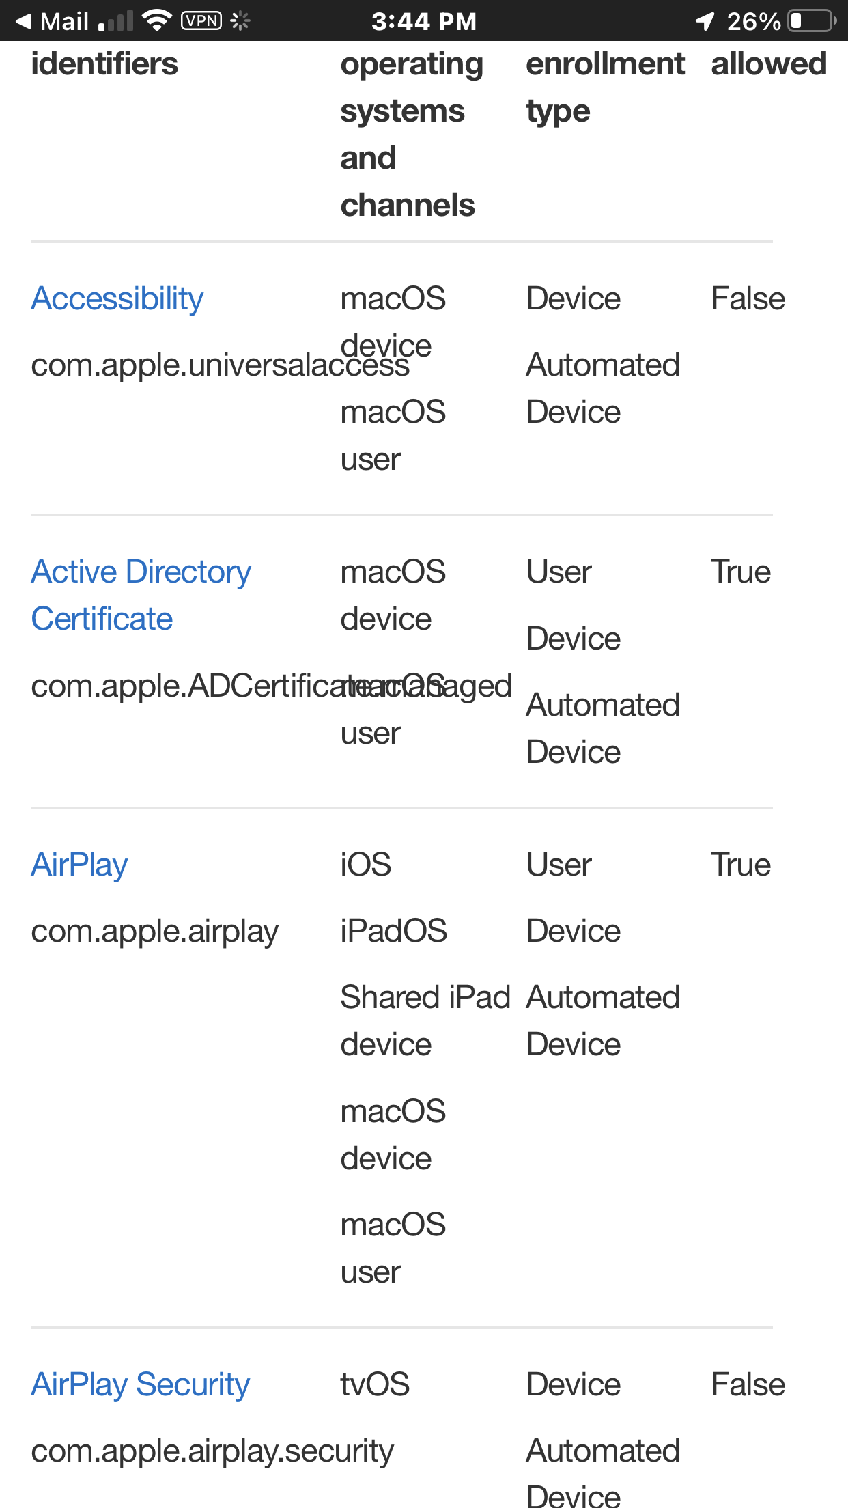This screenshot has height=1508, width=848.
Task: Tap the 'identifiers' column header
Action: (x=104, y=64)
